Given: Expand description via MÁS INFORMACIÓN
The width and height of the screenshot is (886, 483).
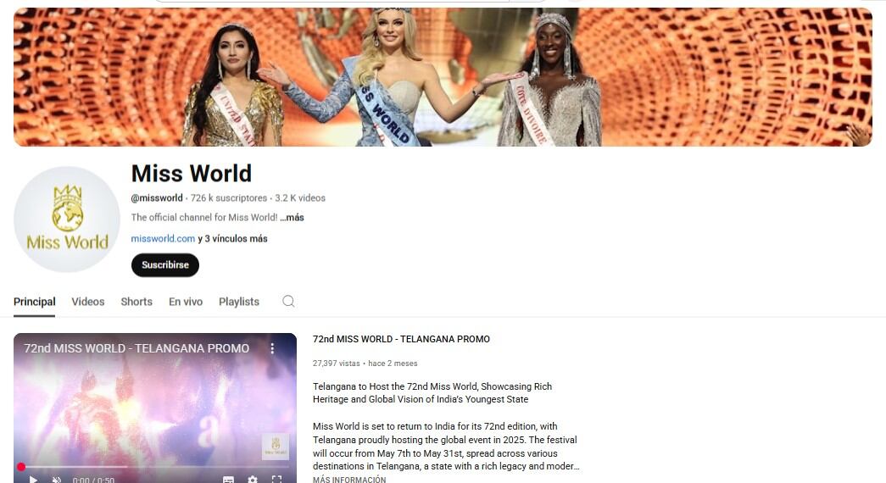Looking at the screenshot, I should pyautogui.click(x=349, y=479).
